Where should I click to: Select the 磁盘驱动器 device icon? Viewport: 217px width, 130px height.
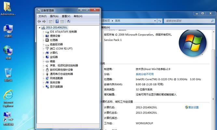47,45
